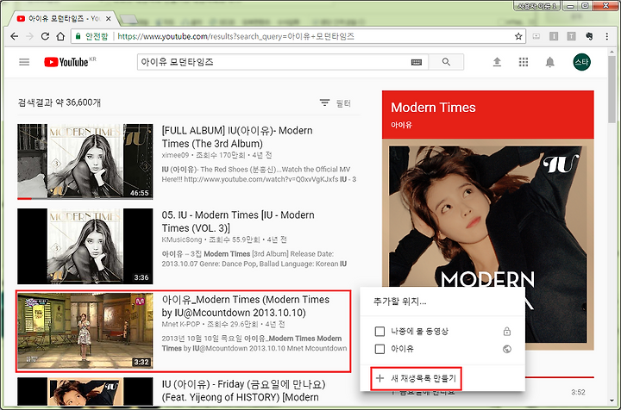This screenshot has height=410, width=621.
Task: Click the lock secure site icon
Action: click(78, 36)
